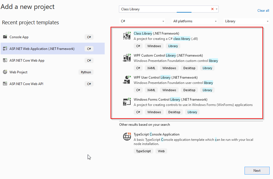The width and height of the screenshot is (273, 179).
Task: Select ASP.NET Core Web API recent template
Action: (52, 84)
